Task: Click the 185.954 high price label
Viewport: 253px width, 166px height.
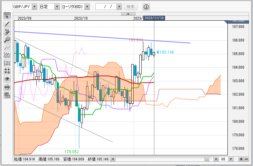Action: click(136, 40)
